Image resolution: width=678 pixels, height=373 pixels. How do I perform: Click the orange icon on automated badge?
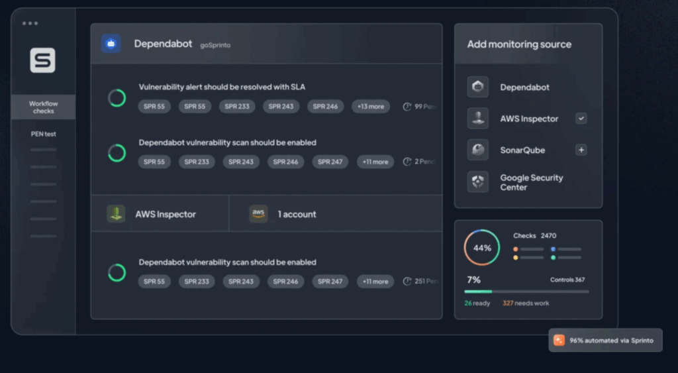pyautogui.click(x=559, y=340)
